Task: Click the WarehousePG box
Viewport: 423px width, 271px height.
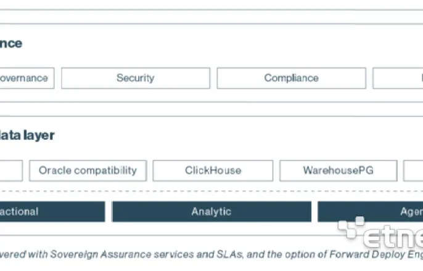Action: tap(339, 171)
